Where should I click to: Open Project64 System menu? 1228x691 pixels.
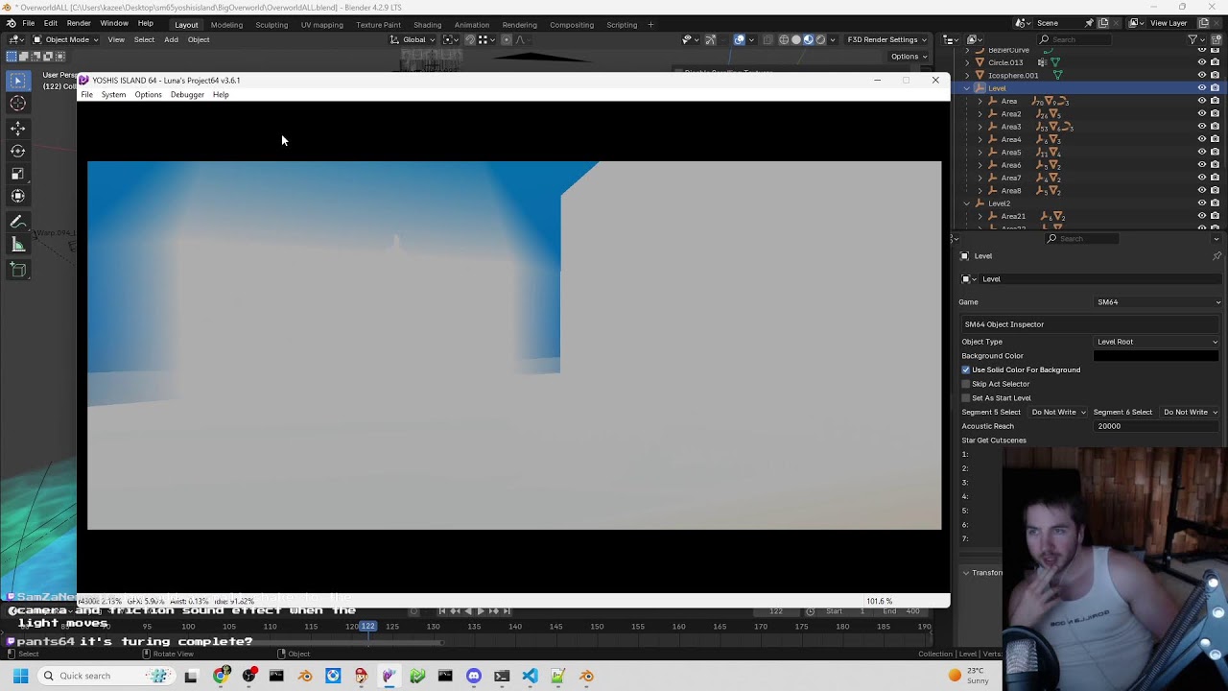pos(113,95)
